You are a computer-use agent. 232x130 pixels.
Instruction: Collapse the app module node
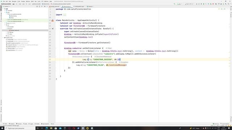click(3, 9)
